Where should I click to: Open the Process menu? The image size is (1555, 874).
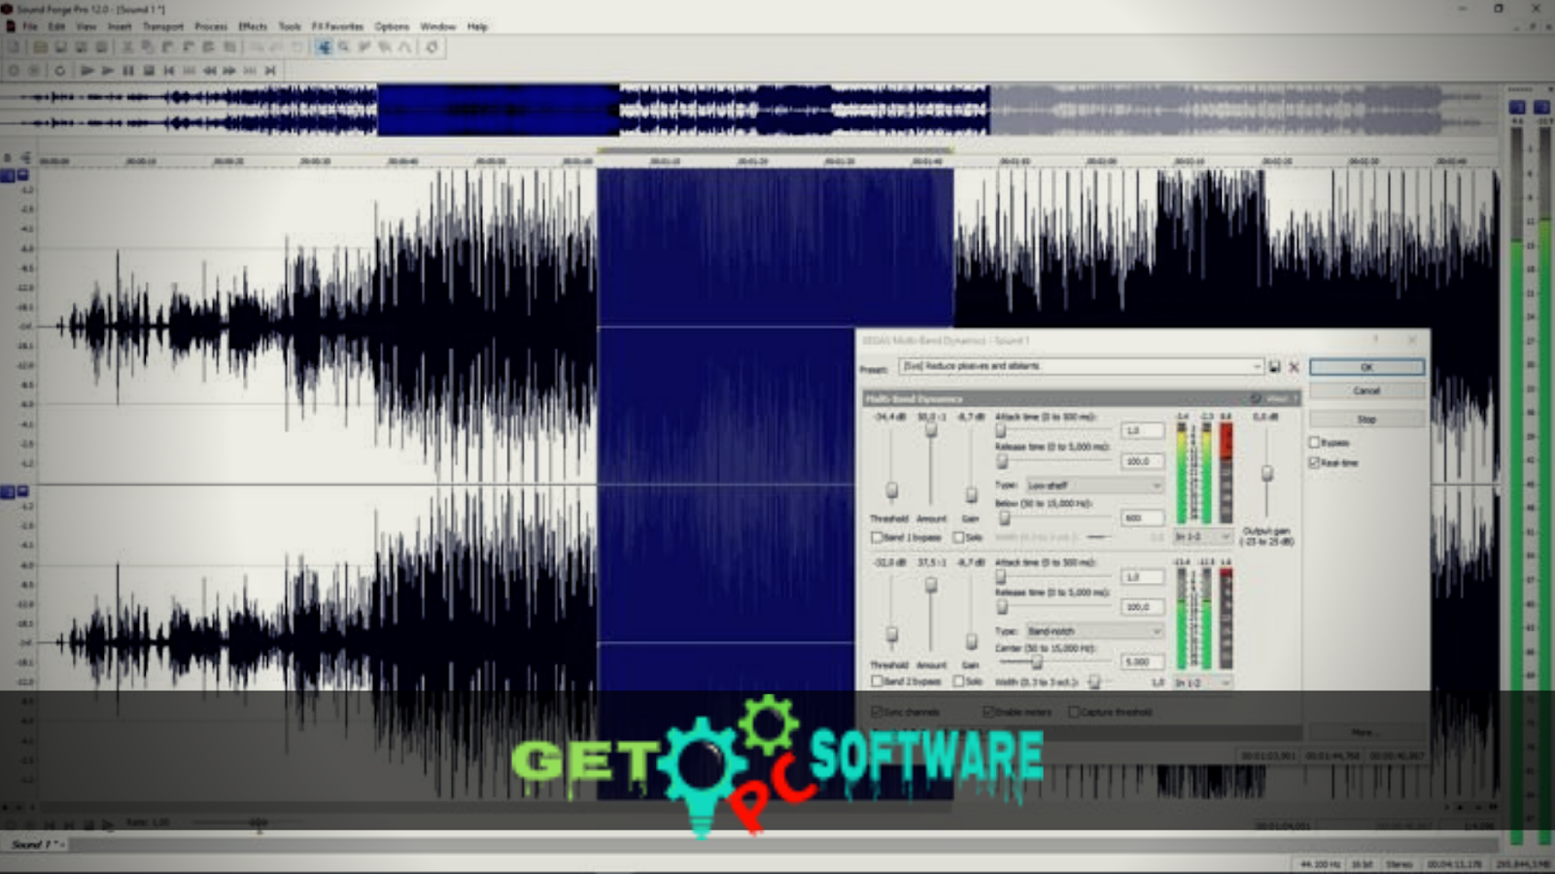click(211, 26)
